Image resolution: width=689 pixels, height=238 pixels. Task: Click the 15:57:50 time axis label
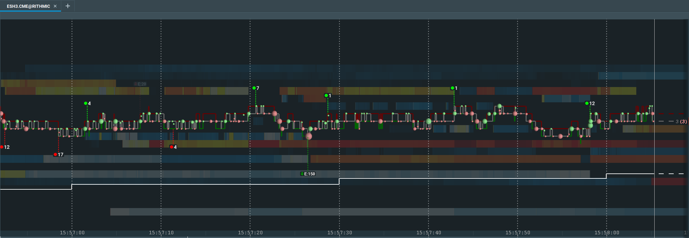click(x=518, y=233)
